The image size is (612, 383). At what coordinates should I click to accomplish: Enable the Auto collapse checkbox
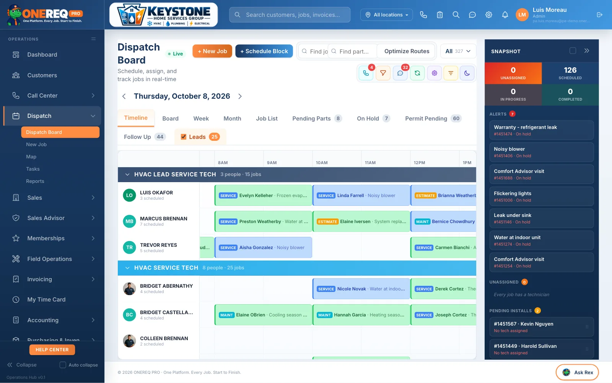pyautogui.click(x=63, y=365)
